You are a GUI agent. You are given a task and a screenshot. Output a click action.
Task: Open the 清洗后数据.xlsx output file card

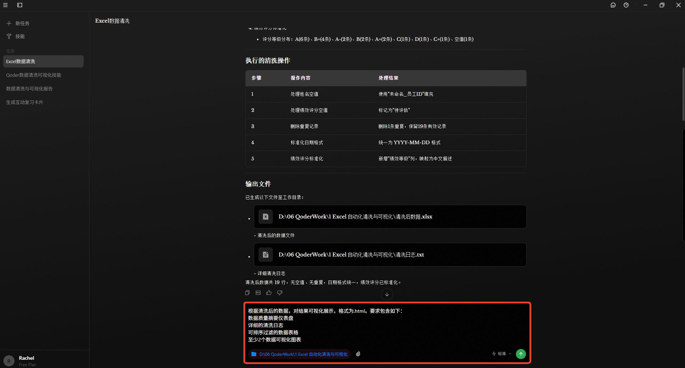coord(390,217)
